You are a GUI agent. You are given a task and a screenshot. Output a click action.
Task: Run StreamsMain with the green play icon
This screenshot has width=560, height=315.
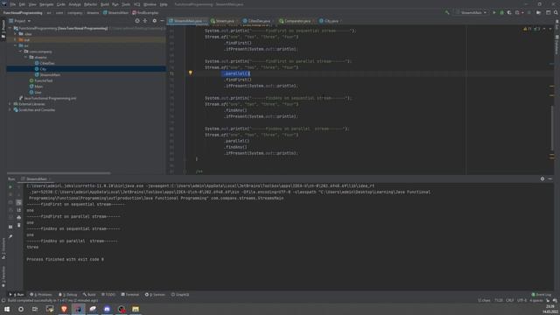(x=494, y=12)
